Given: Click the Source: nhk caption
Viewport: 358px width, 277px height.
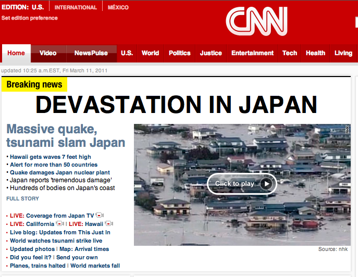Looking at the screenshot, I should 333,249.
